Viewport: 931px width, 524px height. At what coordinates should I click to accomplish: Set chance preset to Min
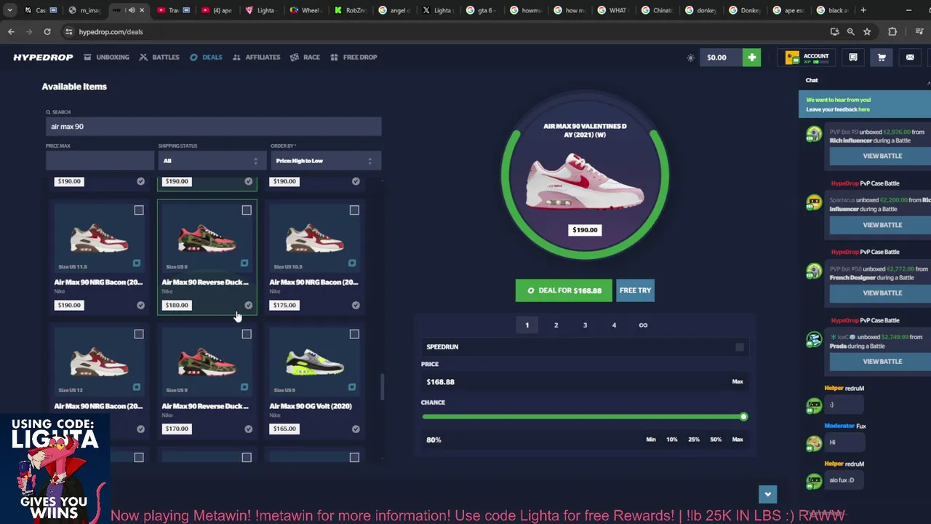point(651,440)
